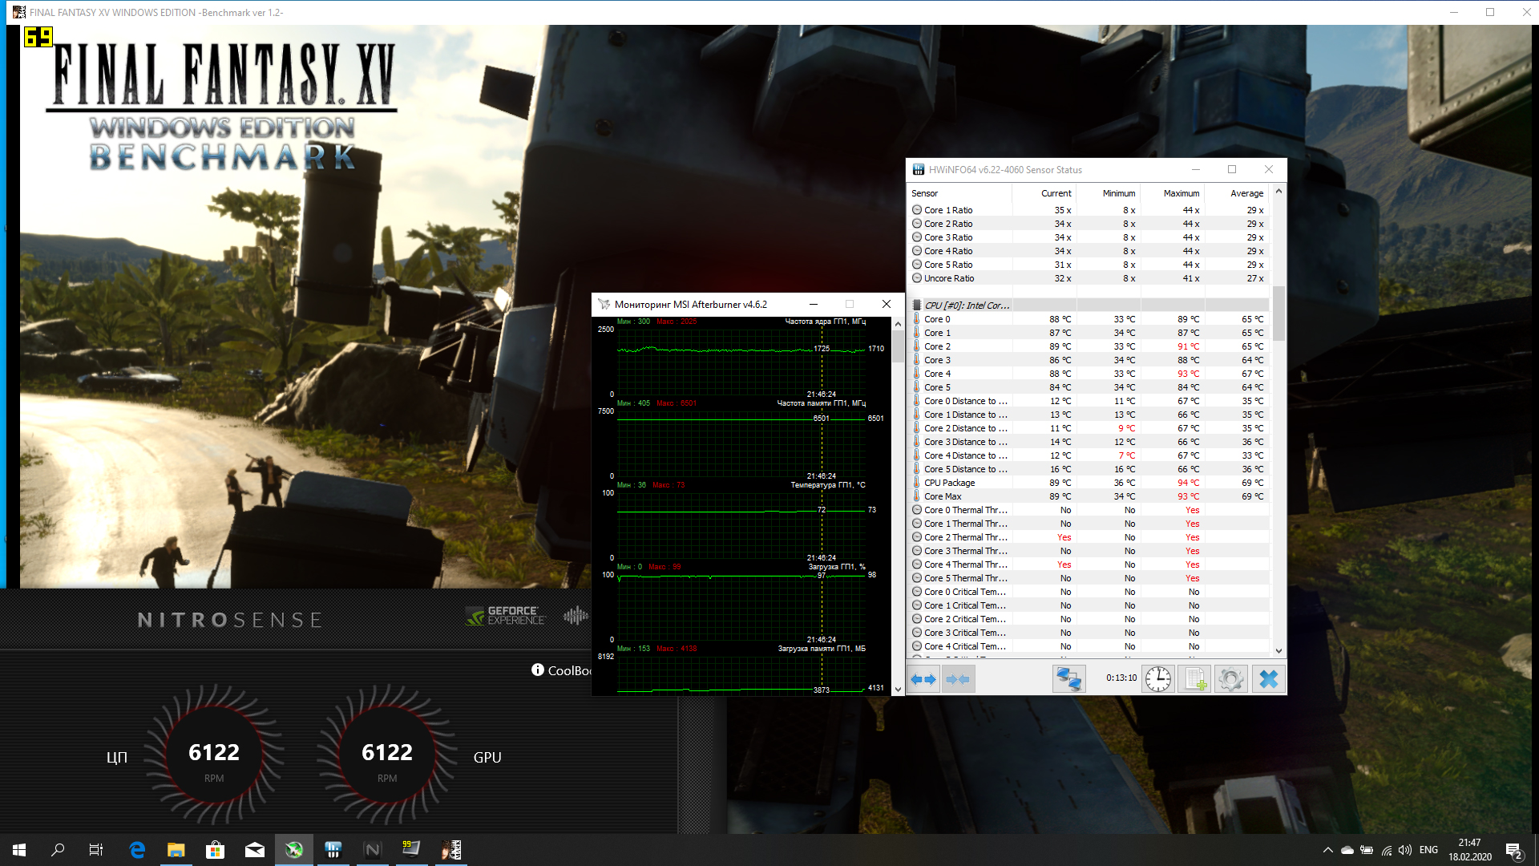Open HWiNFO taskbar icon

pyautogui.click(x=333, y=850)
